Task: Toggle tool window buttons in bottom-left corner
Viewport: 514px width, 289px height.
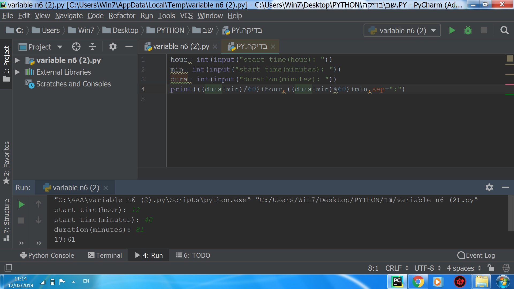Action: (8, 268)
